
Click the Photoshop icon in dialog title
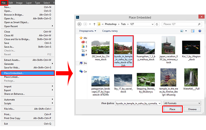[x=78, y=17]
